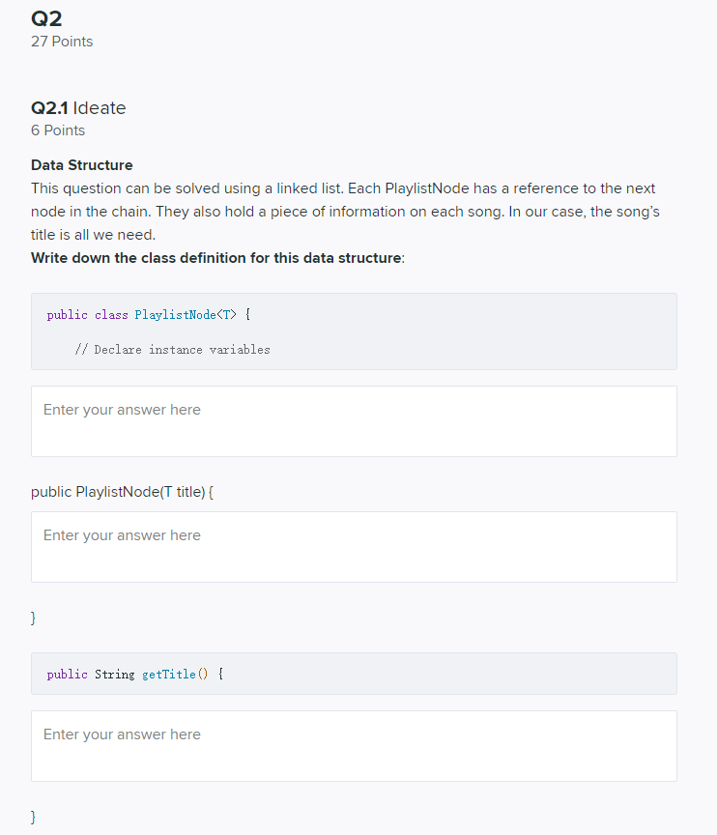Click the bold class definition instruction text

[x=217, y=258]
